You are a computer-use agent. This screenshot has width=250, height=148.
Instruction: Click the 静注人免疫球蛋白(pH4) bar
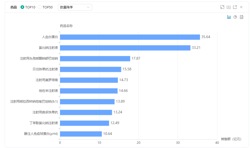[81, 134]
